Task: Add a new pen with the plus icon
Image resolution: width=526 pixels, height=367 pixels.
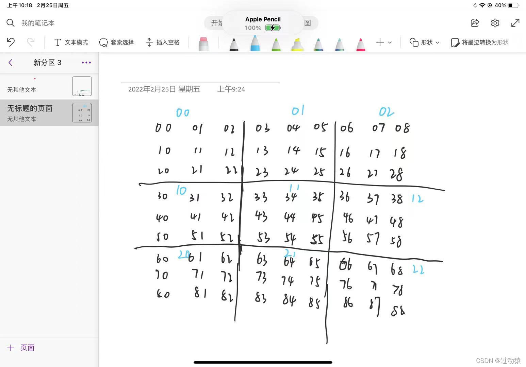Action: click(x=380, y=42)
